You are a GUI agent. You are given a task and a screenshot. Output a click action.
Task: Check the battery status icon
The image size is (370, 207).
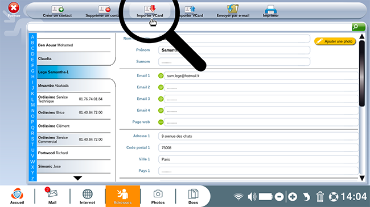(x=265, y=197)
